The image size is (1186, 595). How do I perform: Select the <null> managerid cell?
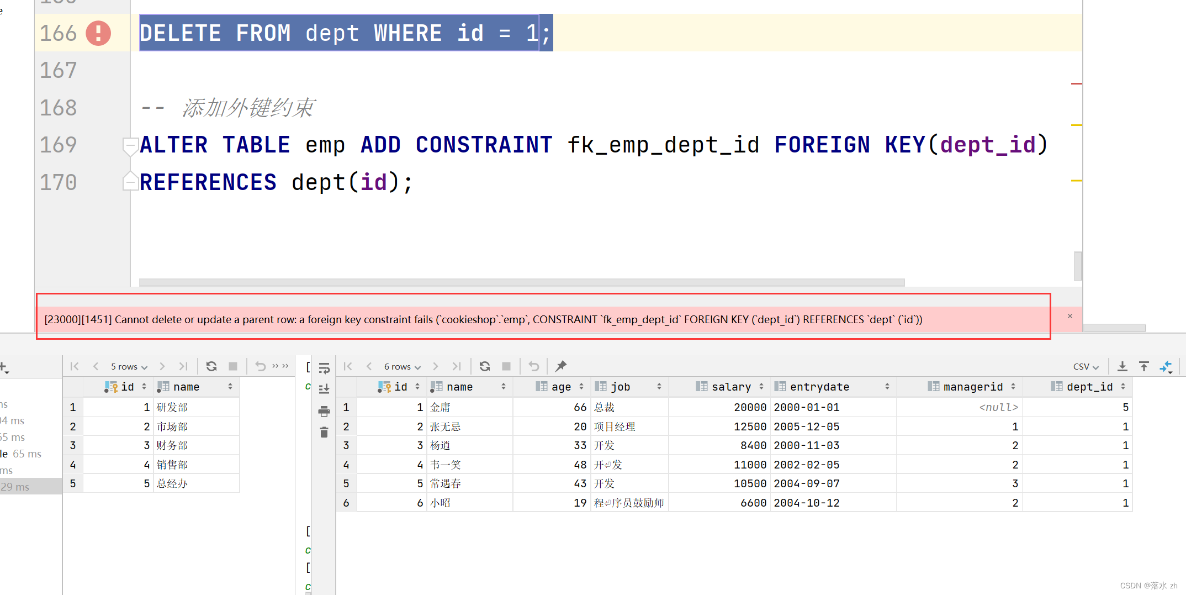tap(959, 407)
